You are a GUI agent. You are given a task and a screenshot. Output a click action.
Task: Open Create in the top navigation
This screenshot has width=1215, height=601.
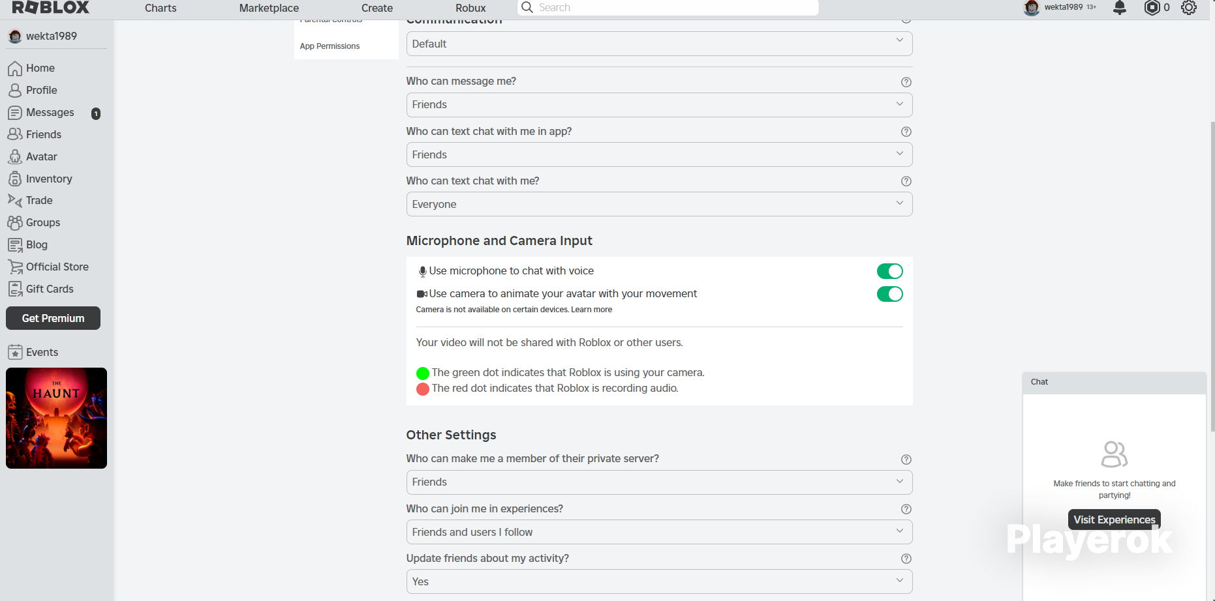click(377, 8)
